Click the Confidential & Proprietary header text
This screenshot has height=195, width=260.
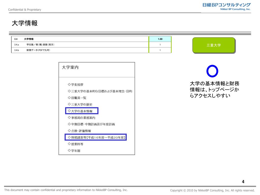click(x=25, y=10)
